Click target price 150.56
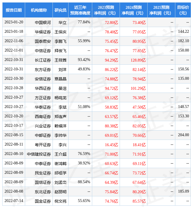This screenshot has height=208, width=191. (x=183, y=69)
